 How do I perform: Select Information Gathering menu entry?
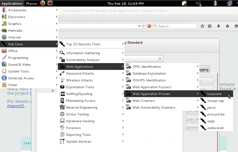coord(83,53)
